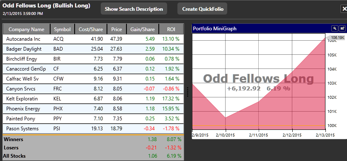The width and height of the screenshot is (347, 161).
Task: Close the Odd Fellows Long panel
Action: [x=344, y=9]
